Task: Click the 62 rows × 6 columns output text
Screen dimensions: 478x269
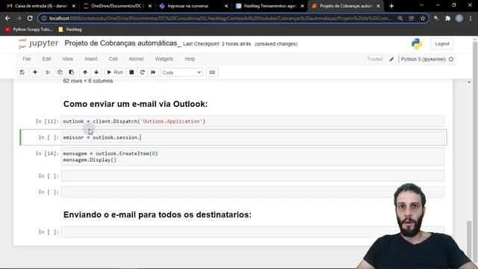Action: coord(88,81)
